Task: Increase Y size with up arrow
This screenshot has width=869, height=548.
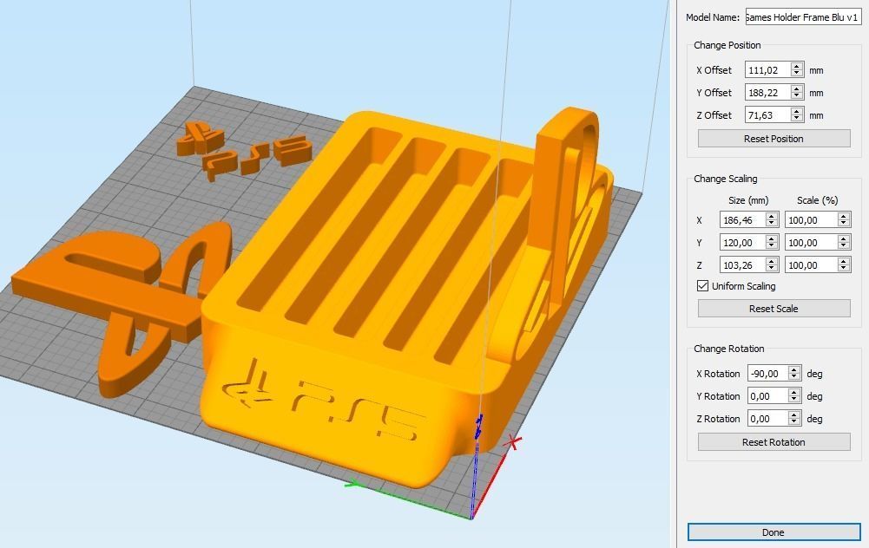Action: (x=772, y=238)
